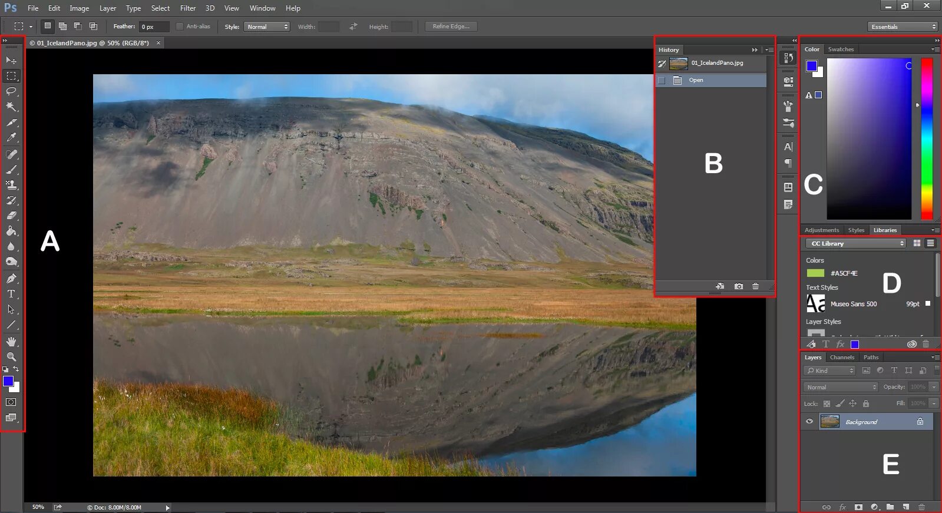Viewport: 942px width, 513px height.
Task: Select the Eraser tool
Action: click(11, 216)
